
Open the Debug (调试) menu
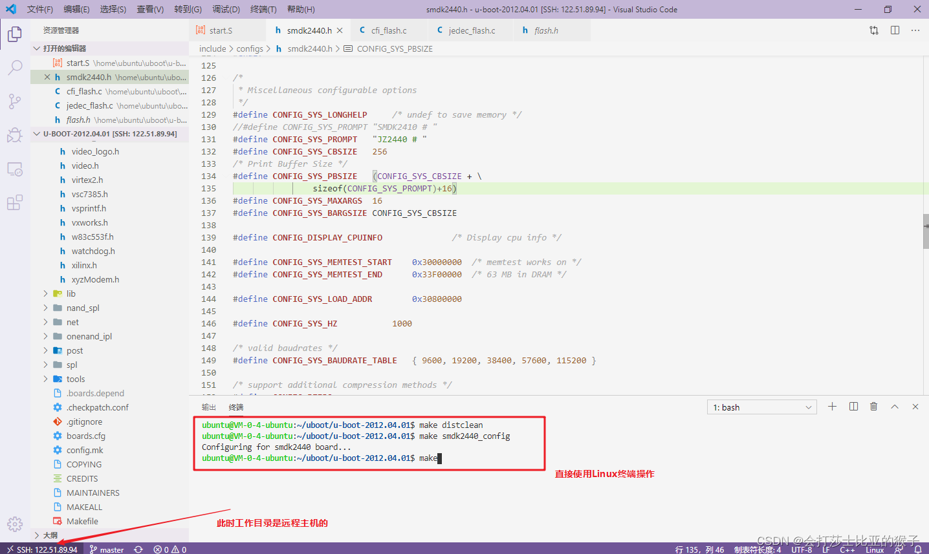(226, 9)
